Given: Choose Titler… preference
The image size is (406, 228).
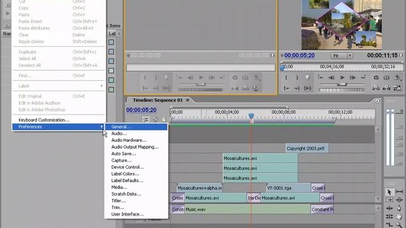Looking at the screenshot, I should pyautogui.click(x=136, y=201).
